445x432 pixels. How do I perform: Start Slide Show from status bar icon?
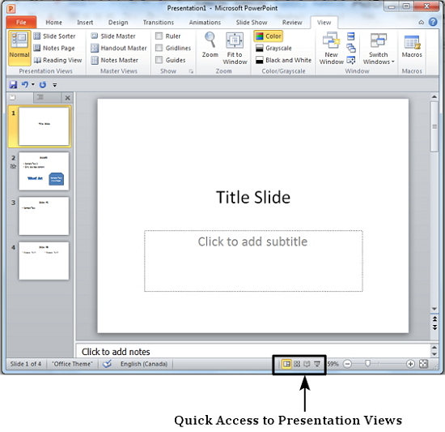(x=317, y=364)
